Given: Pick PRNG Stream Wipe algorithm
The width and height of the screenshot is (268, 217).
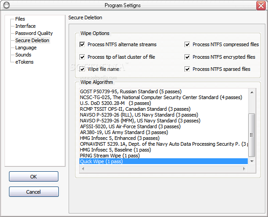Looking at the screenshot, I should tap(163, 156).
